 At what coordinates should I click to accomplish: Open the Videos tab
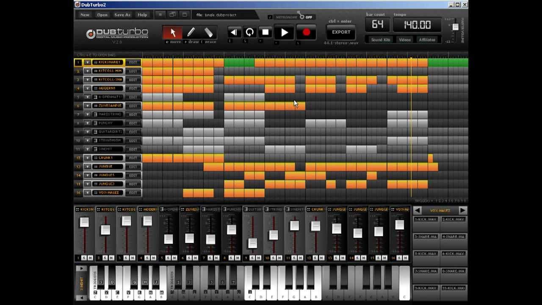[x=405, y=40]
